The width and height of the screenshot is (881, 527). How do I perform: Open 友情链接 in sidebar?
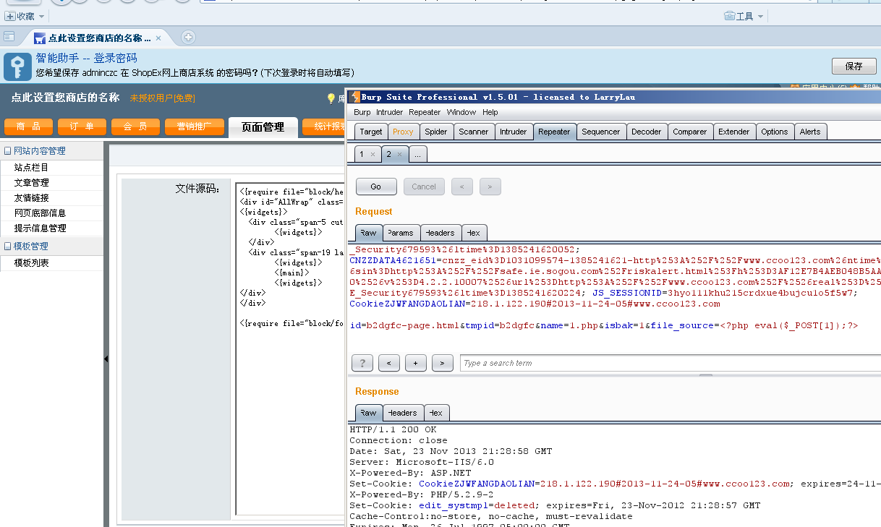point(31,197)
